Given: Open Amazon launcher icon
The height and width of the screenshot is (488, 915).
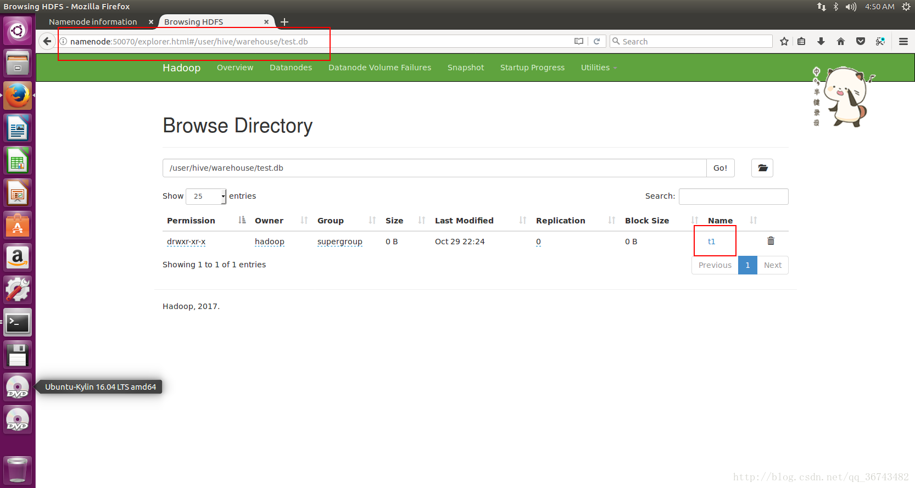Looking at the screenshot, I should pyautogui.click(x=18, y=258).
